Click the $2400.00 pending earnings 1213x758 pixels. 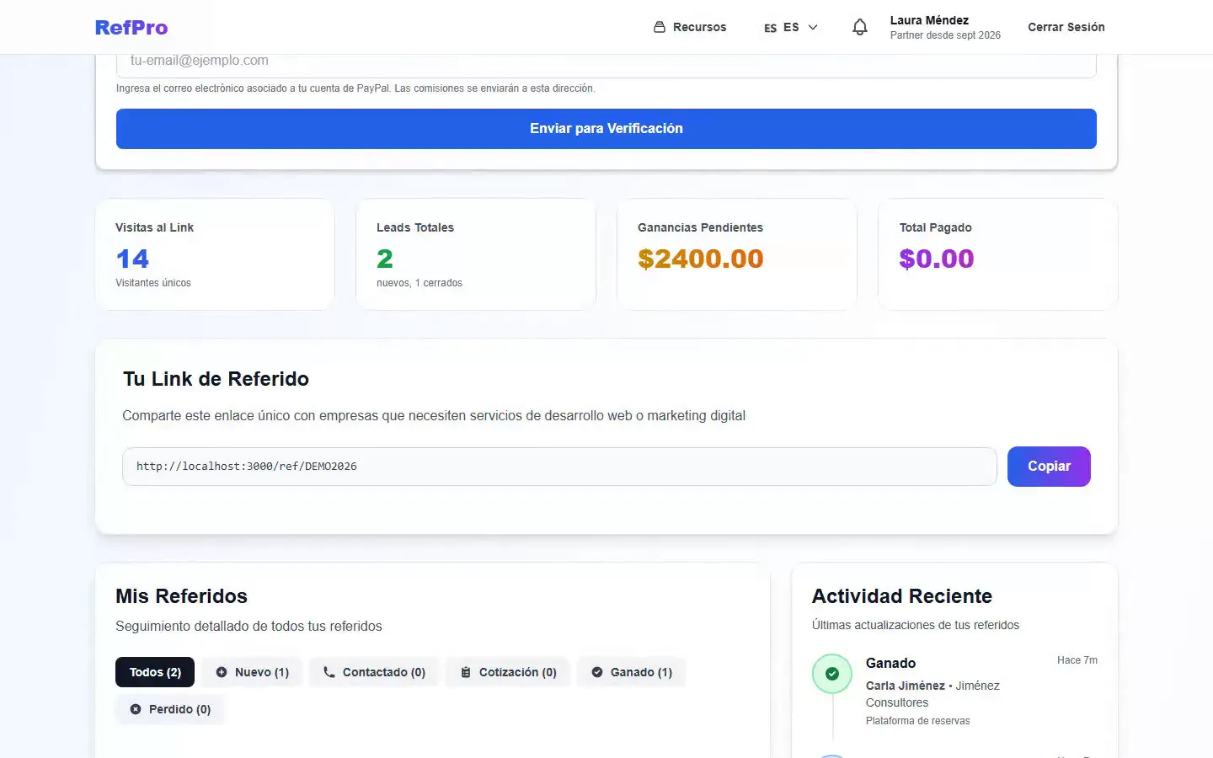[701, 259]
